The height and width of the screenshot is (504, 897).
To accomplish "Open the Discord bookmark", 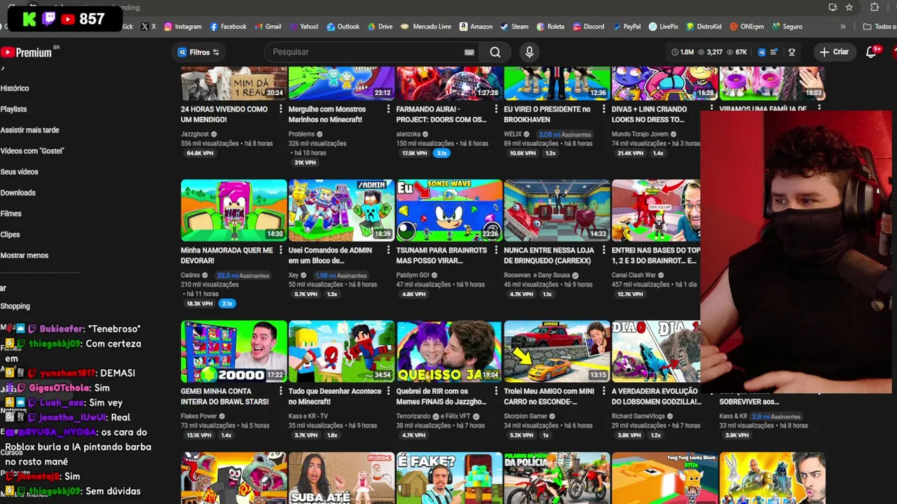I will pyautogui.click(x=588, y=27).
